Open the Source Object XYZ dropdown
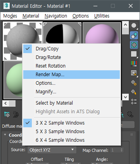The width and height of the screenshot is (140, 164). click(x=52, y=150)
